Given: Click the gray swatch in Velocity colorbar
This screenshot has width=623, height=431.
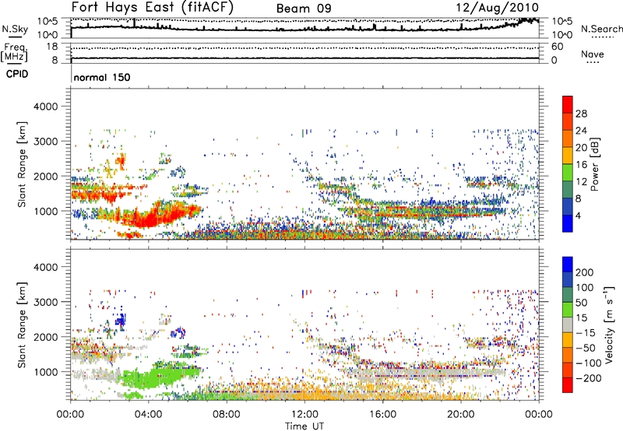Looking at the screenshot, I should pyautogui.click(x=568, y=325).
